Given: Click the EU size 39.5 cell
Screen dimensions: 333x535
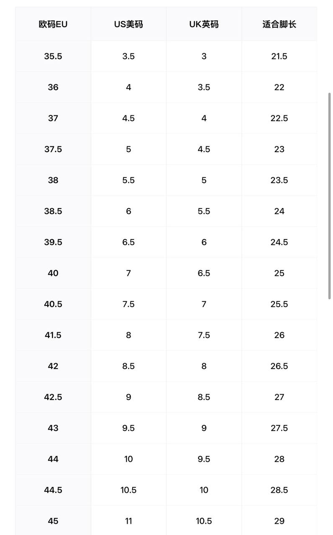Looking at the screenshot, I should pyautogui.click(x=53, y=242).
